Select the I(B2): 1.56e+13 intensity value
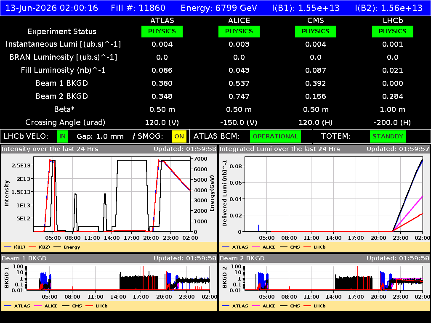Viewport: 431px width, 323px height. 388,8
